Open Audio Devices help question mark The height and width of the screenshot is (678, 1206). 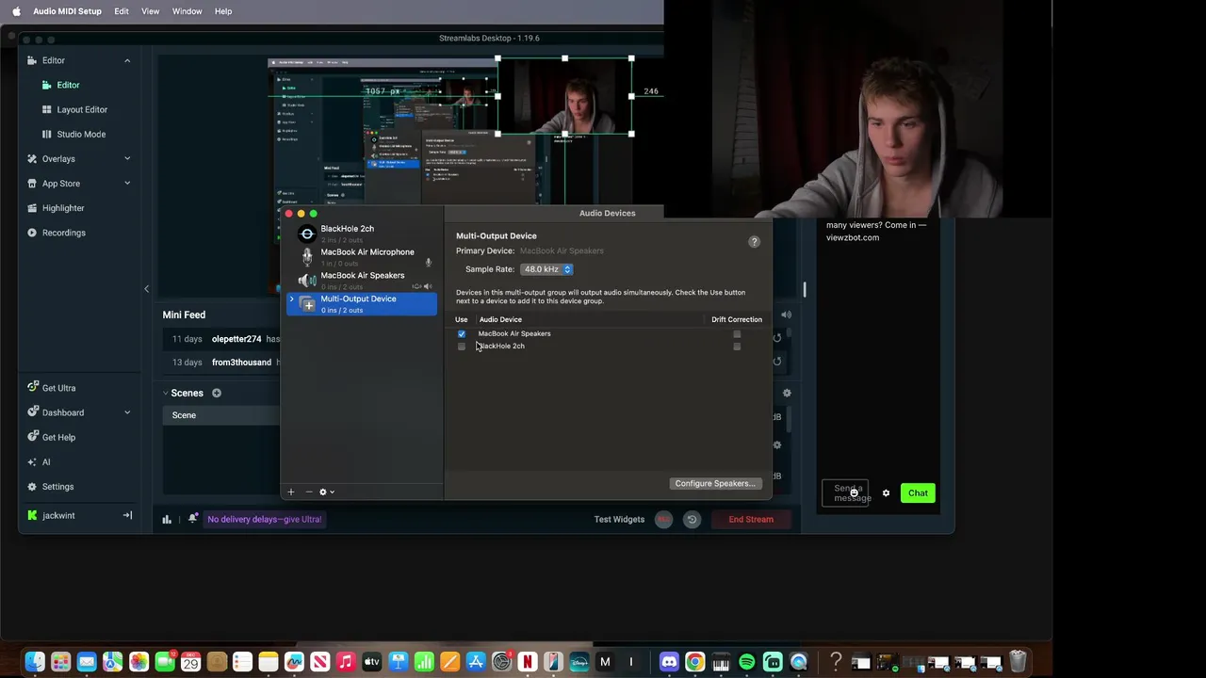pos(754,242)
